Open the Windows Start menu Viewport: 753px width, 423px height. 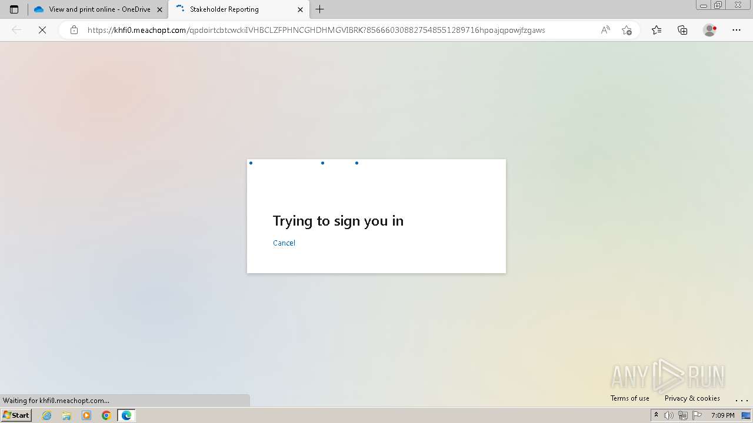click(x=16, y=415)
